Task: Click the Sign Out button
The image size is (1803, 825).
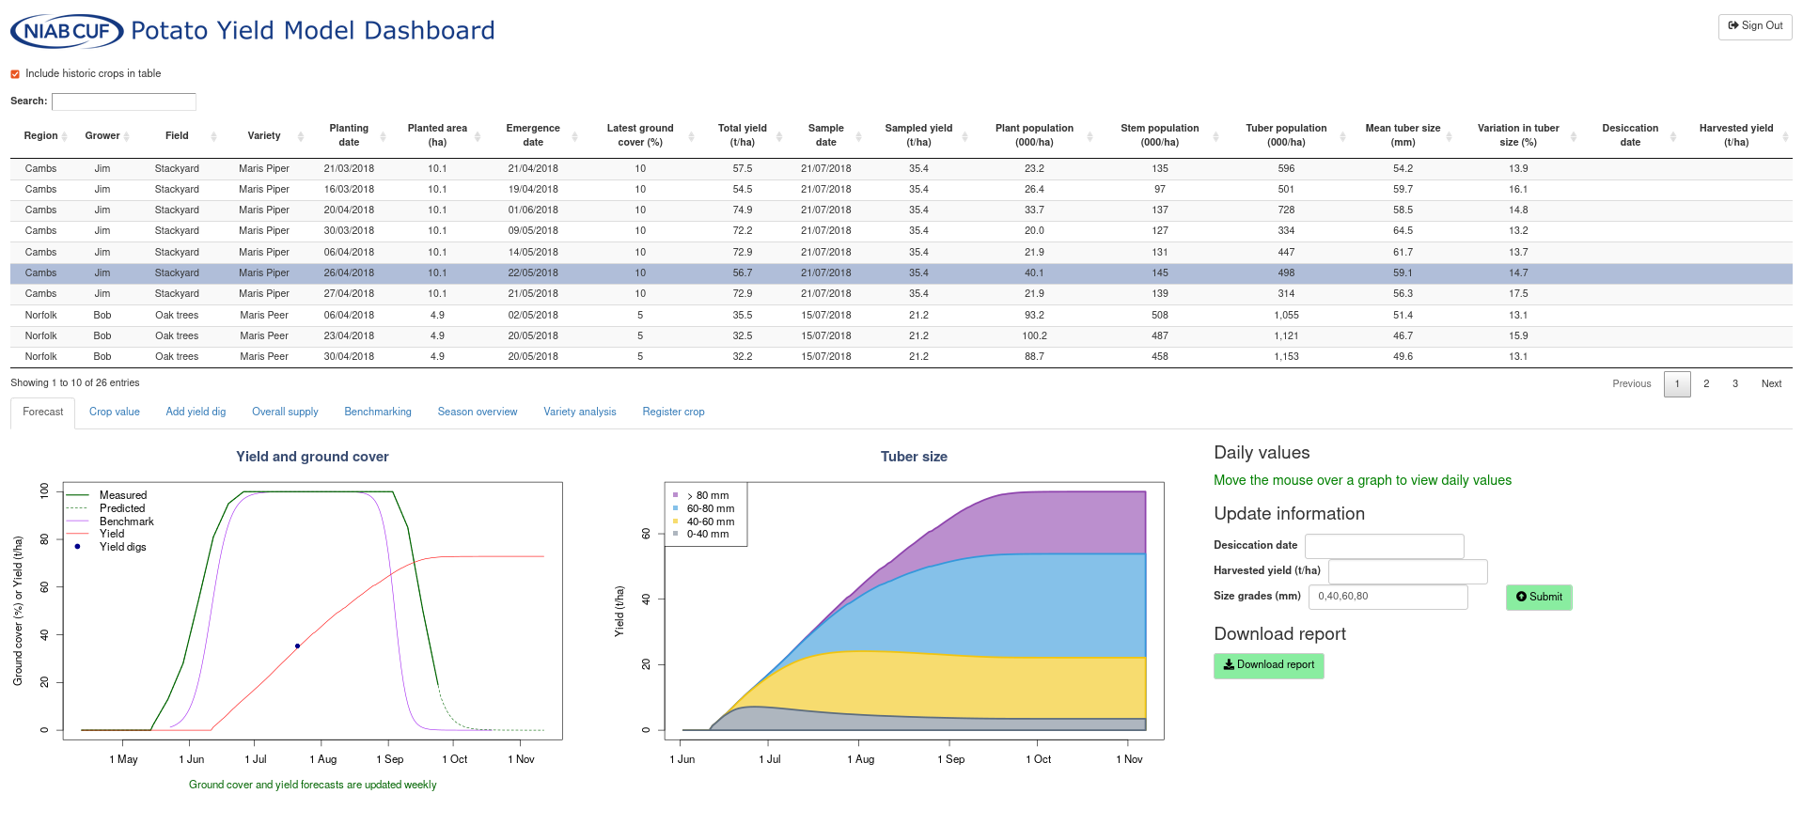Action: pyautogui.click(x=1754, y=26)
